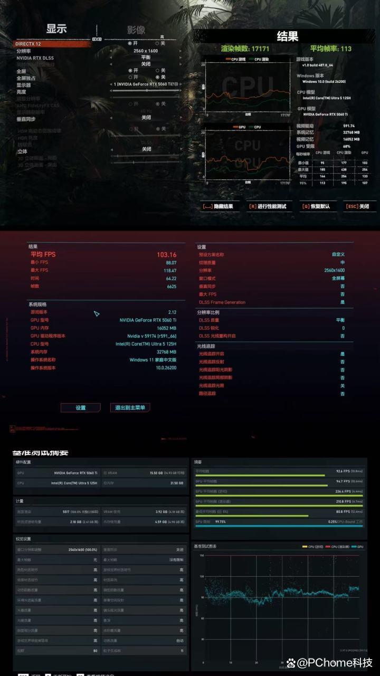Click right arrow of NVIDIA RTX DLSS 平衡
Image resolution: width=380 pixels, height=676 pixels.
point(180,57)
